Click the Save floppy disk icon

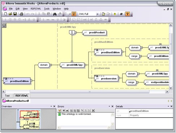tap(15, 14)
